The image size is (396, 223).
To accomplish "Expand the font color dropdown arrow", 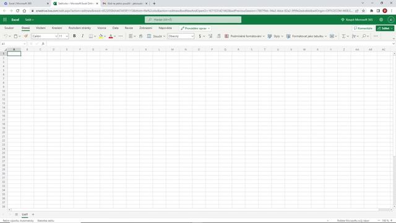I will [114, 37].
